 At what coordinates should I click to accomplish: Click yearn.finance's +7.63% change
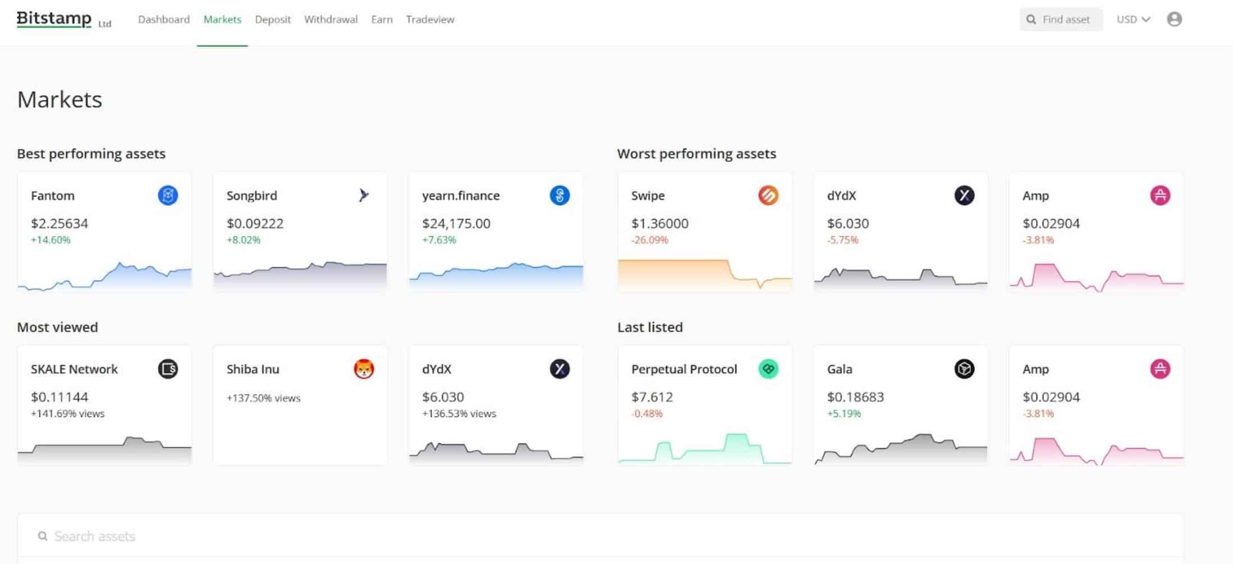[x=439, y=240]
